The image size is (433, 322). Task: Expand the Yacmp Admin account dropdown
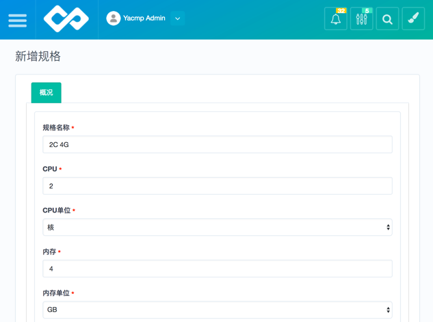tap(178, 18)
